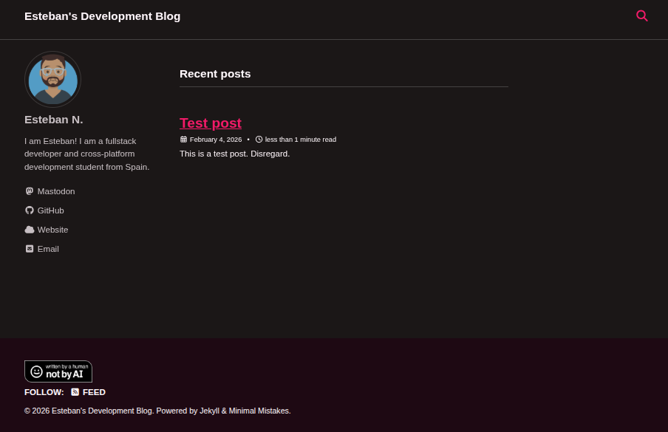Click the clock icon beside read time
Viewport: 668px width, 432px height.
(259, 139)
